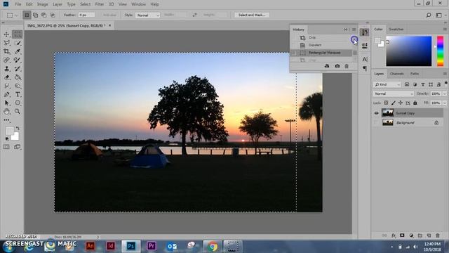Select the Eraser tool
Screen dimensions: 449x253
[6, 77]
